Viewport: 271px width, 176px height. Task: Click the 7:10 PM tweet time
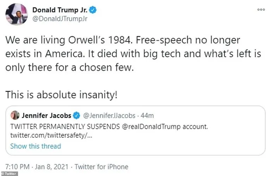coord(18,167)
